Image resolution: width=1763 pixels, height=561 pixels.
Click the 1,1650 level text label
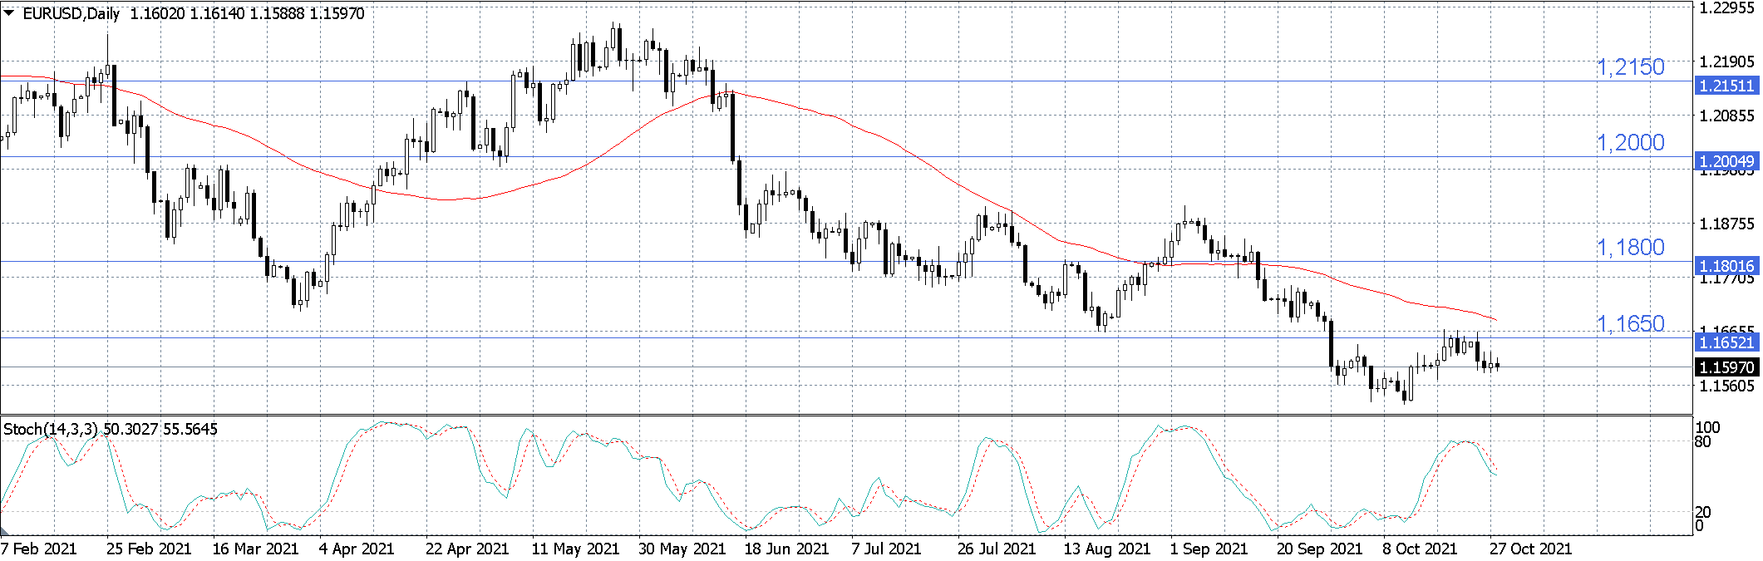pos(1630,323)
